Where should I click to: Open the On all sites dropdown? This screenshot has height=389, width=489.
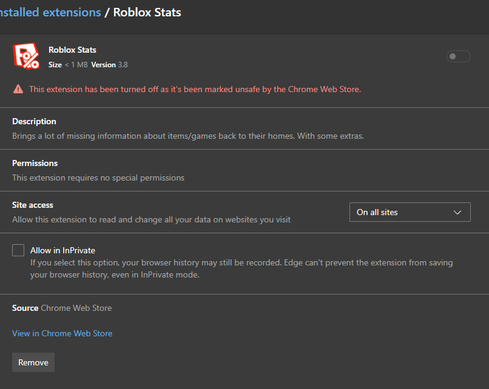(x=410, y=212)
